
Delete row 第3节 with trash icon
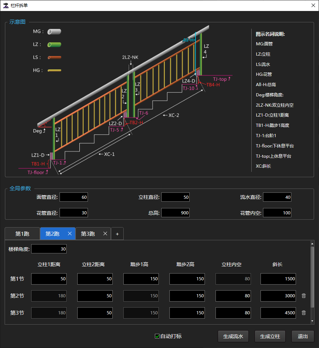tap(303, 313)
